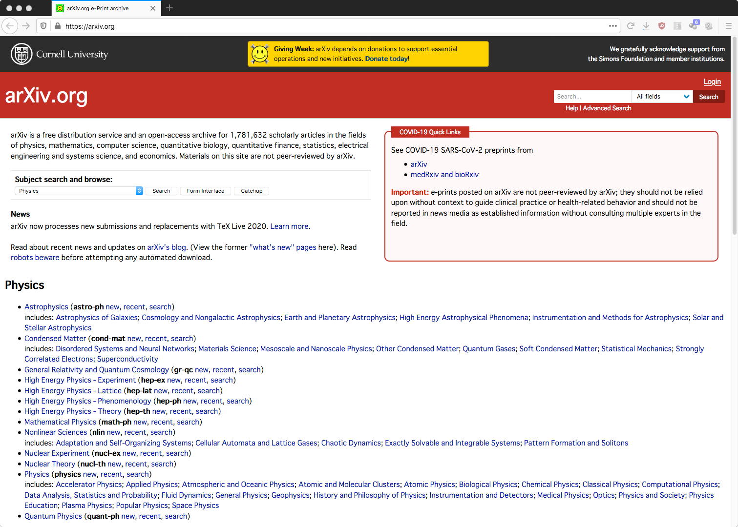
Task: Click the arXiv.org site title
Action: 46,96
